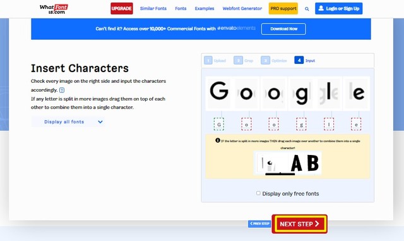Click the Envato Elements banner text
The width and height of the screenshot is (404, 241).
point(237,28)
